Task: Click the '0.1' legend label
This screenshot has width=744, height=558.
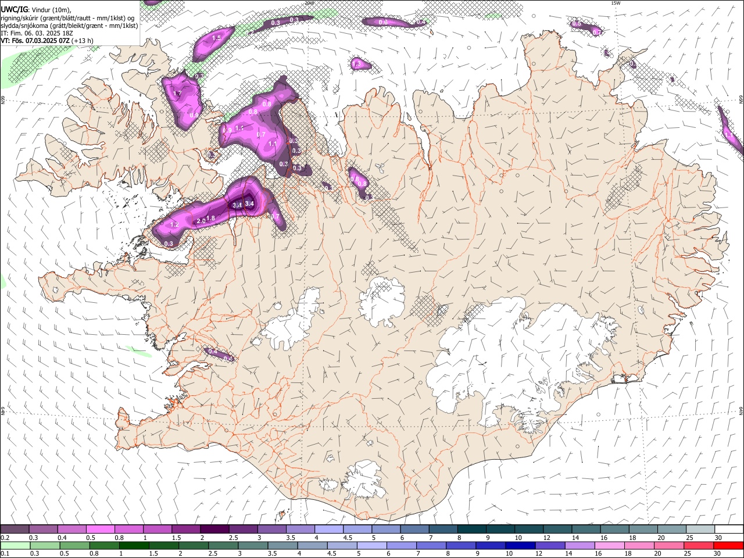Action: [x=6, y=554]
